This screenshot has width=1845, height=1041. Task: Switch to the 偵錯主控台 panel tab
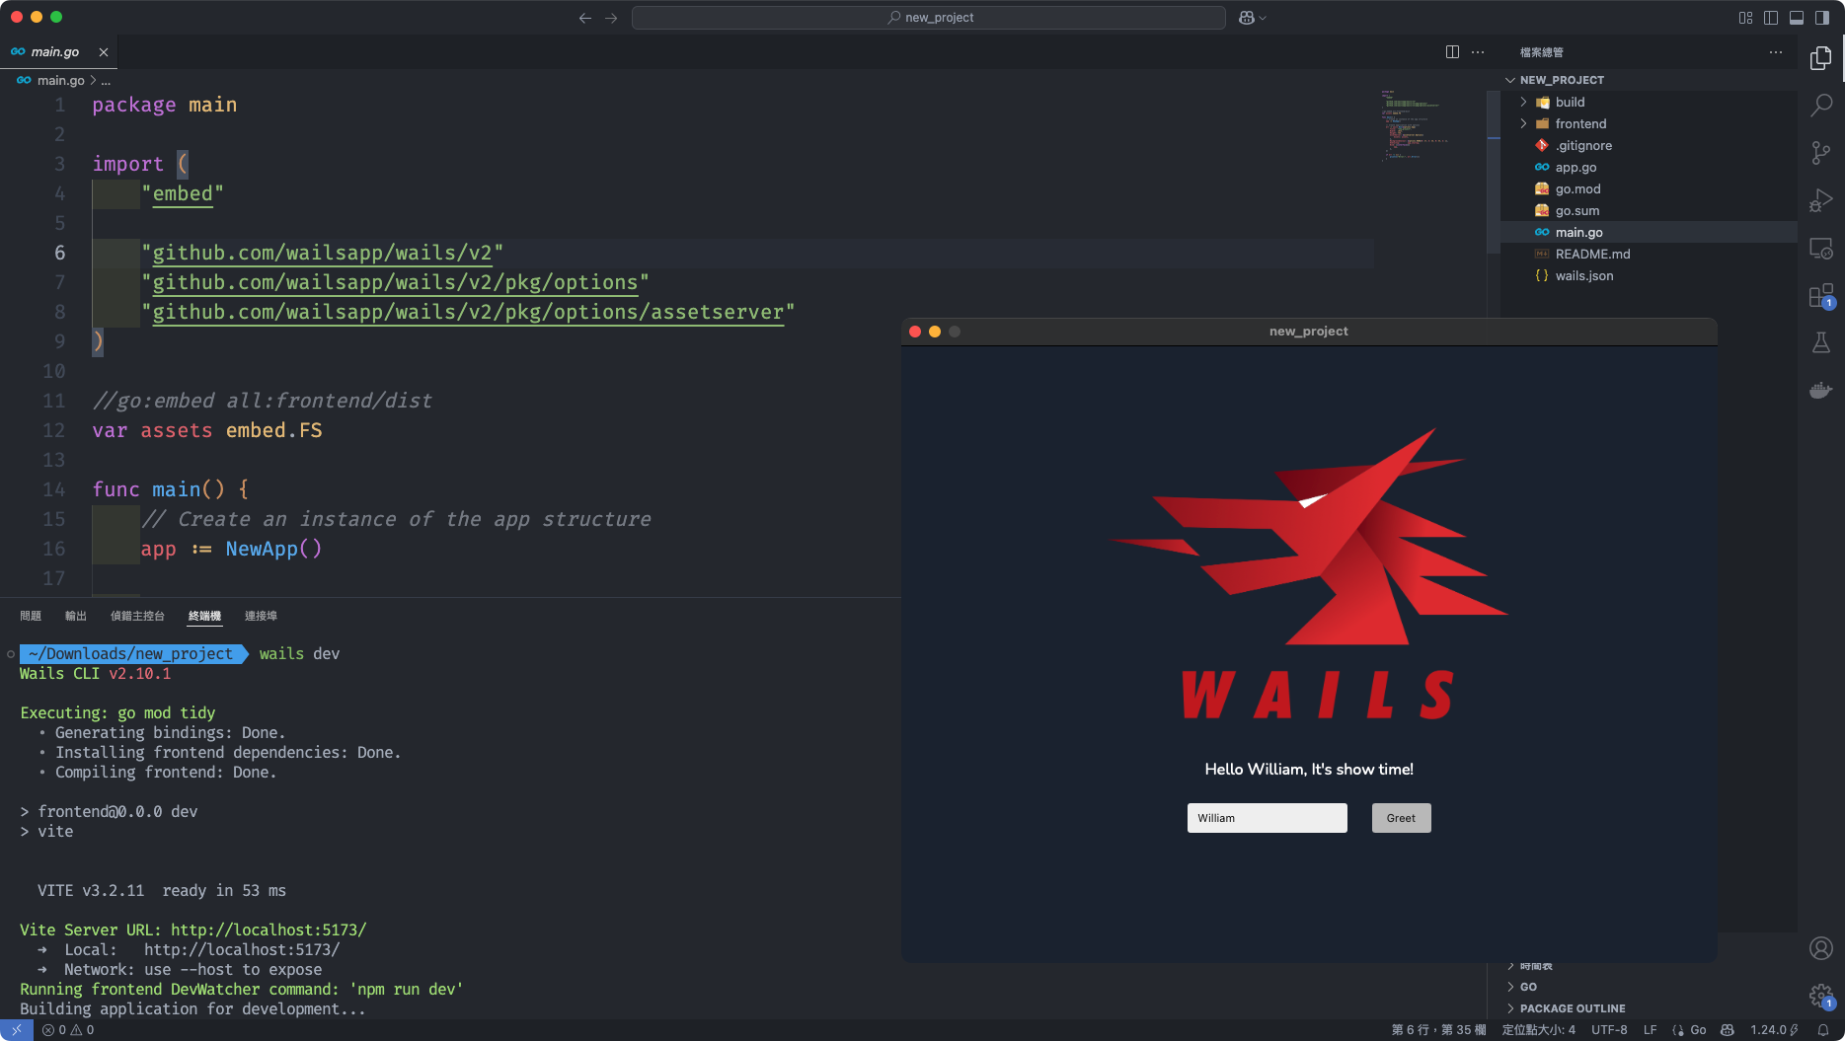point(137,616)
